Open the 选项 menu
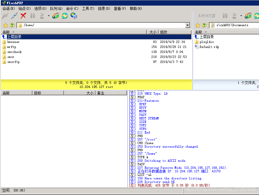Screen dimensions: 259x195 pyautogui.click(x=40, y=9)
